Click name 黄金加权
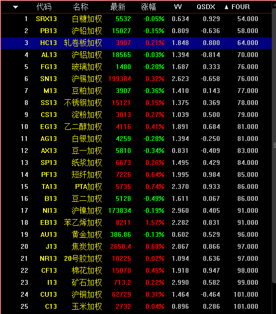This screenshot has width=276, height=314. point(87,234)
